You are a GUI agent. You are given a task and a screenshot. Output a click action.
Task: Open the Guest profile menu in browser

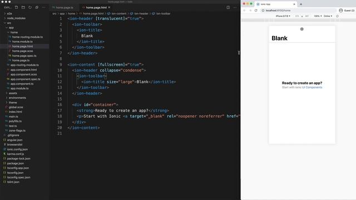coord(347,11)
